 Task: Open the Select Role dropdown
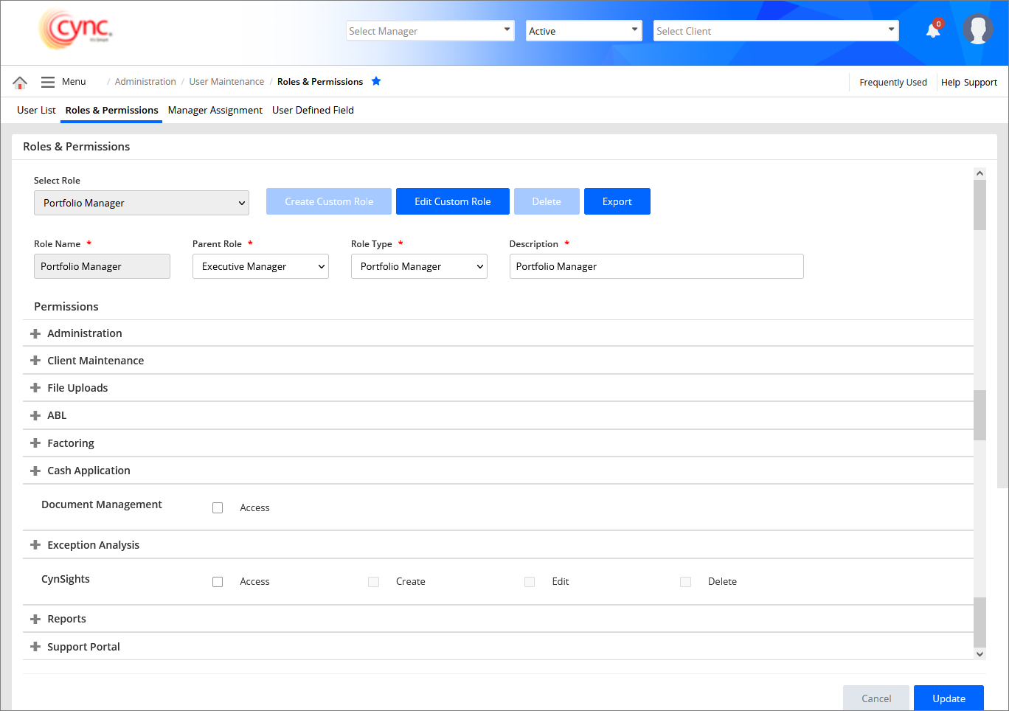click(142, 203)
